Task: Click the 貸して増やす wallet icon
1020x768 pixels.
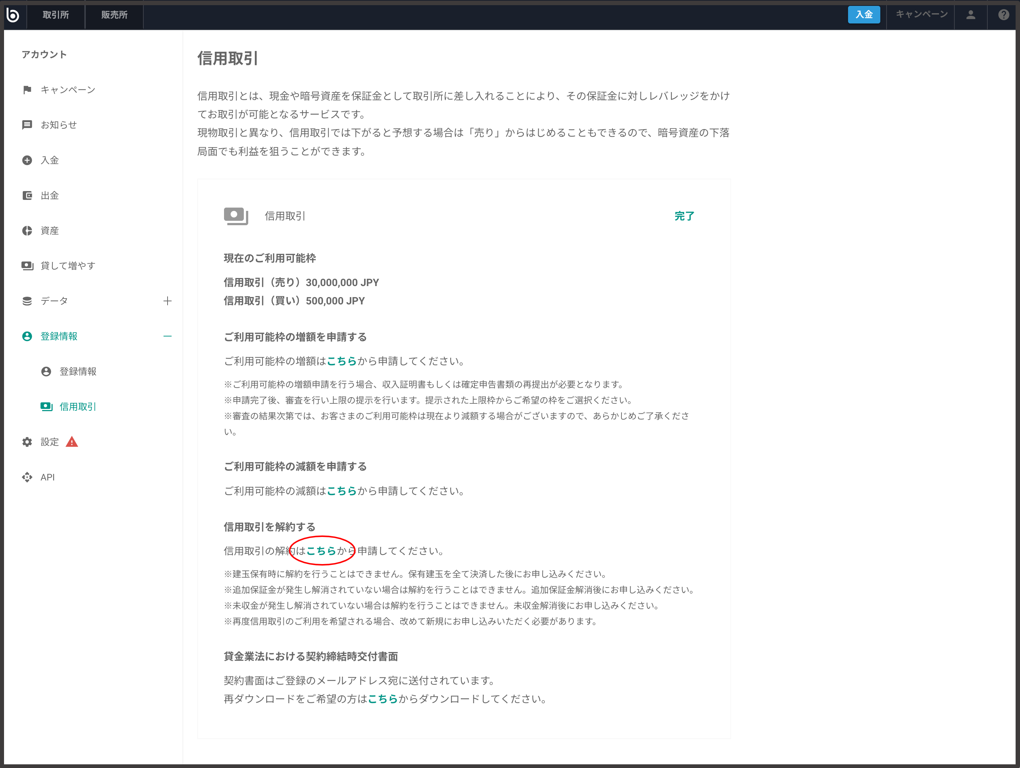Action: [27, 265]
